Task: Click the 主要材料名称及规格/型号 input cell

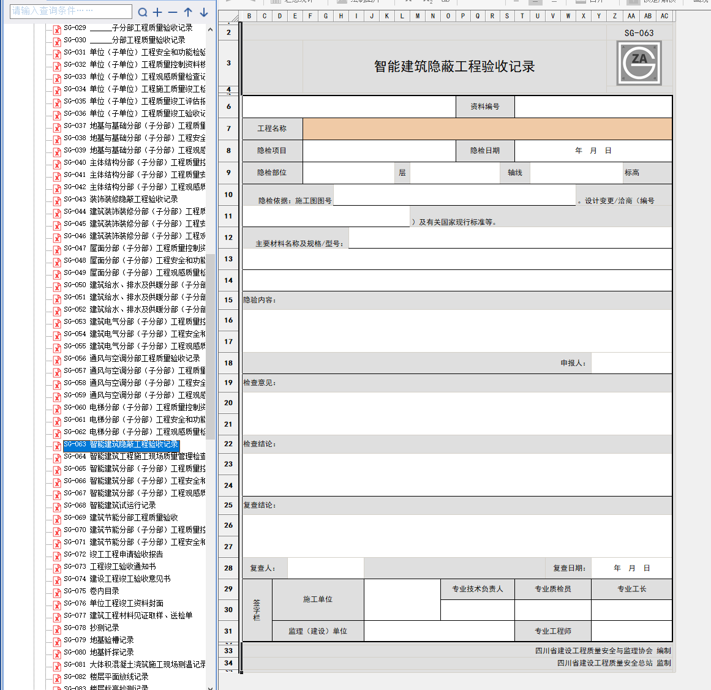Action: point(510,238)
